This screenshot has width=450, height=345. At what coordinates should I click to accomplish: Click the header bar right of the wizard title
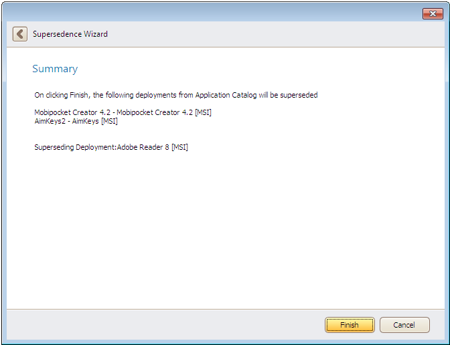[x=268, y=34]
